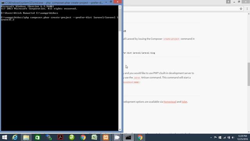Open the padlock-and-monitor taskbar icon
Image resolution: width=250 pixels, height=141 pixels.
(49, 137)
